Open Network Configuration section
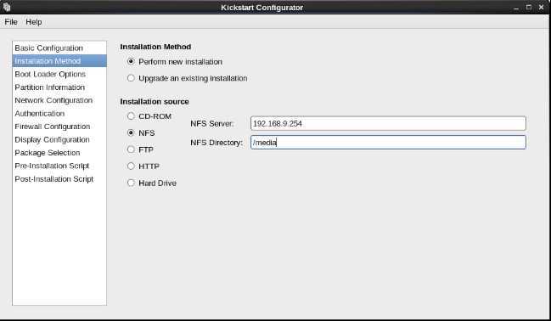The height and width of the screenshot is (321, 551). click(x=59, y=100)
